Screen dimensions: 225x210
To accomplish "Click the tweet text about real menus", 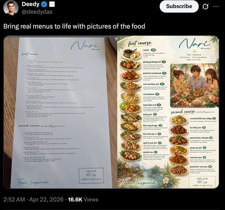I will [74, 26].
